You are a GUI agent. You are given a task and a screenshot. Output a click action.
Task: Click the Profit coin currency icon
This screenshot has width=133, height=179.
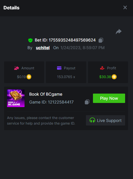[114, 77]
